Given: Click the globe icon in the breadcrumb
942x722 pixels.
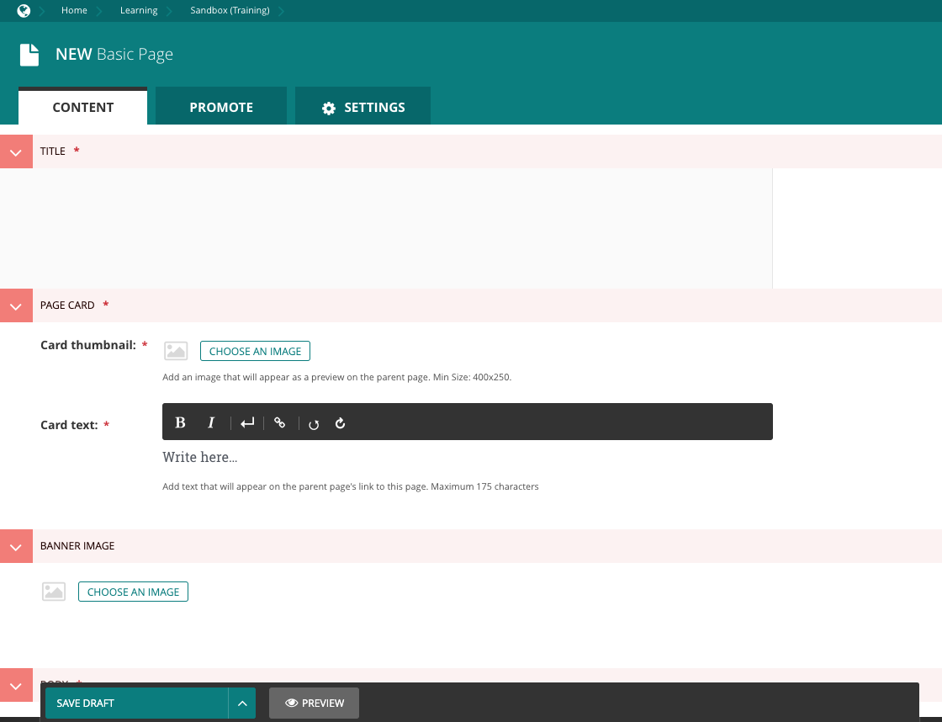Looking at the screenshot, I should pyautogui.click(x=22, y=11).
